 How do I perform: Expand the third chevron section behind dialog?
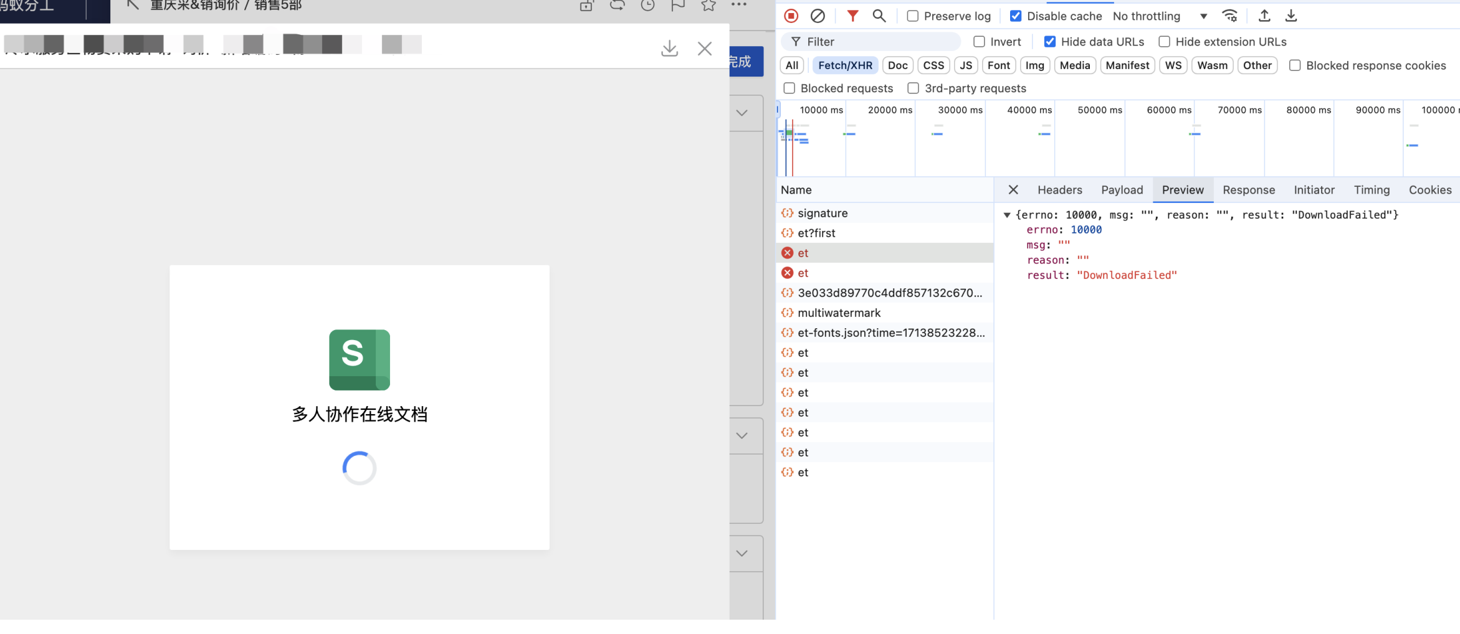pyautogui.click(x=742, y=553)
